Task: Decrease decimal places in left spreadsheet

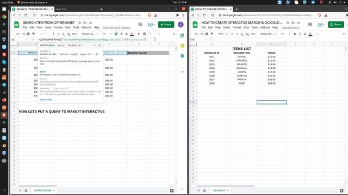Action: tap(64, 34)
